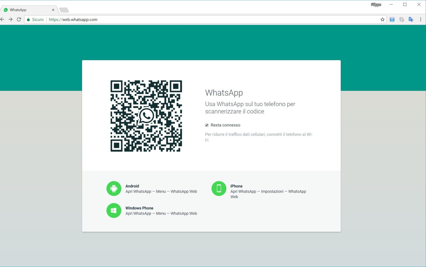This screenshot has height=267, width=426.
Task: Click the browser back arrow
Action: (x=2, y=20)
